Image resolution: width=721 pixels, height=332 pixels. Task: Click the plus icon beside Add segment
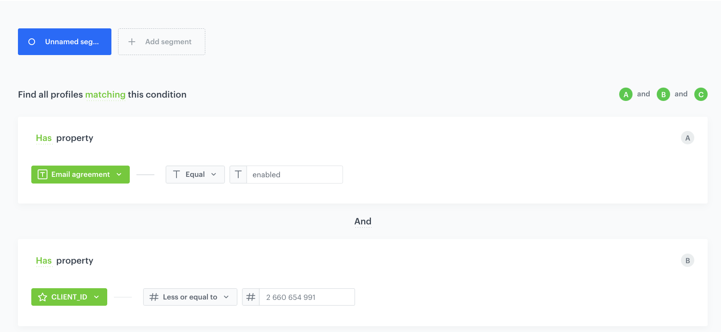pyautogui.click(x=132, y=42)
